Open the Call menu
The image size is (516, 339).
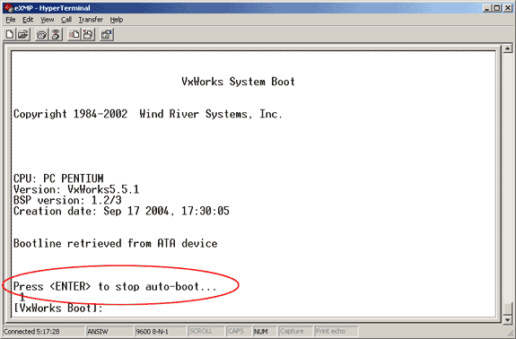[66, 20]
